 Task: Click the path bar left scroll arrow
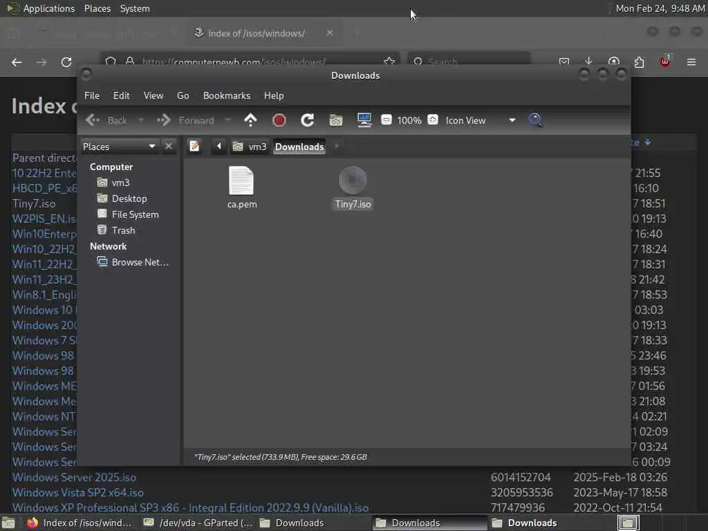click(x=219, y=147)
